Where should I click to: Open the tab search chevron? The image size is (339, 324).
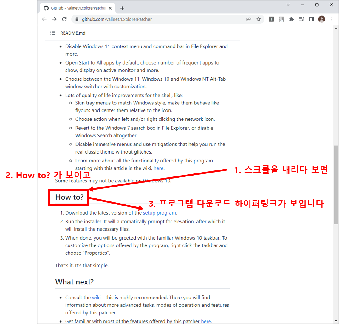pos(288,5)
